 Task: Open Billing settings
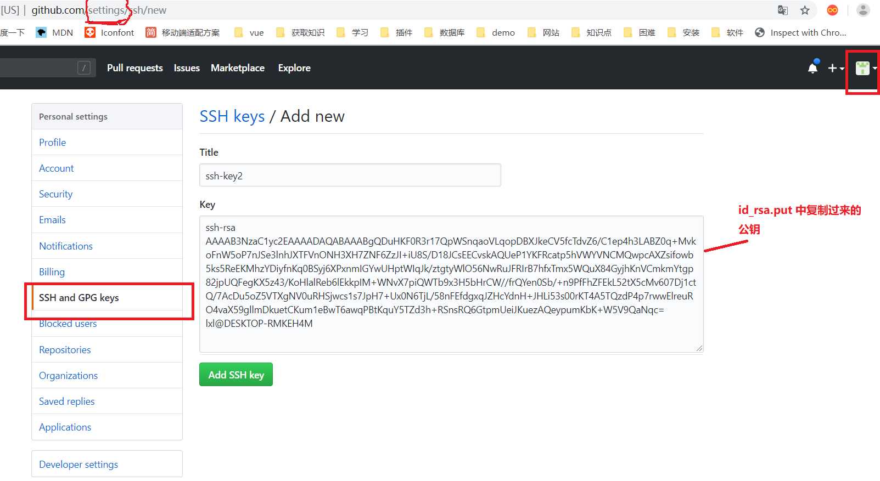[107, 271]
